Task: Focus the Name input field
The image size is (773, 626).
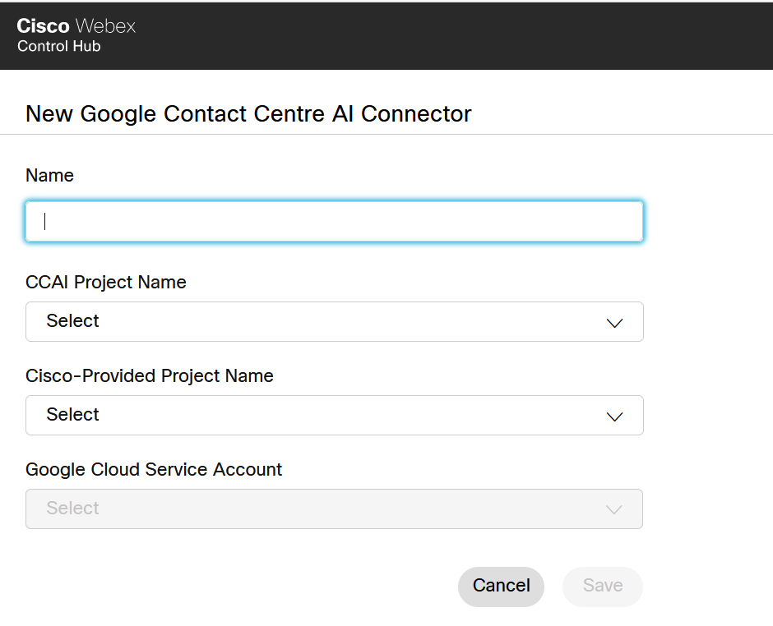Action: (x=334, y=221)
